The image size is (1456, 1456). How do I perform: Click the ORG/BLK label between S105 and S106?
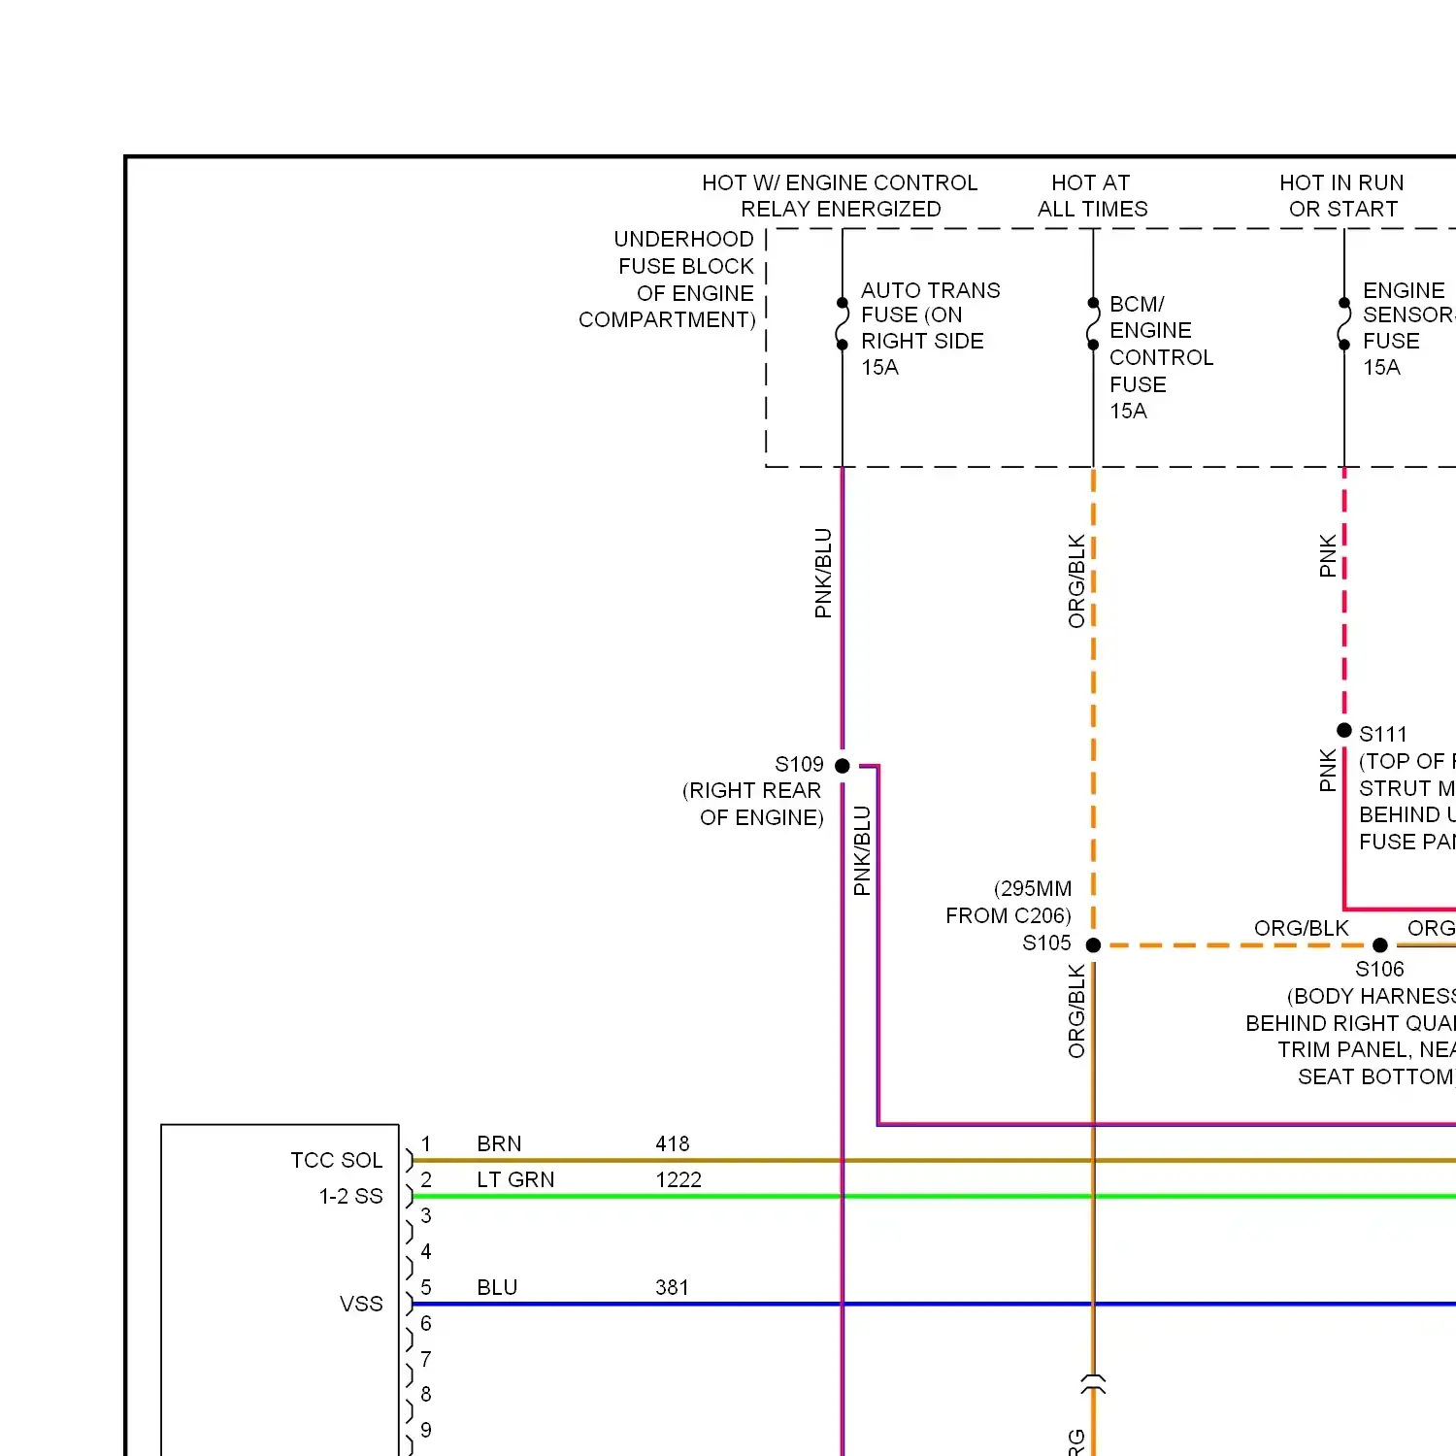pos(1302,928)
